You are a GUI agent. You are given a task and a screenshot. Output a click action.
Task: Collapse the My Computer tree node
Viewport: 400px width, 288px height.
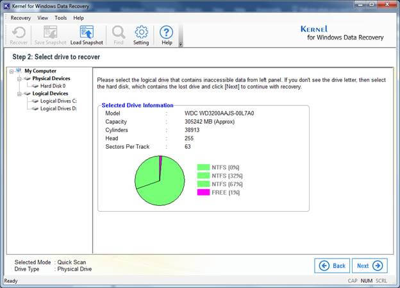coord(12,71)
